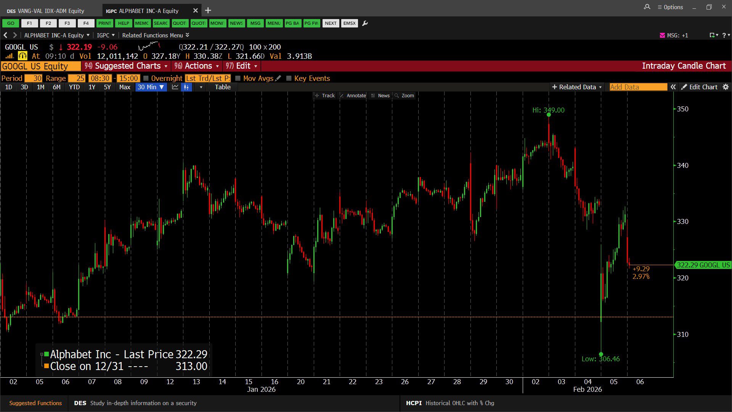Enable the Key Events checkbox
This screenshot has height=412, width=732.
[x=289, y=78]
